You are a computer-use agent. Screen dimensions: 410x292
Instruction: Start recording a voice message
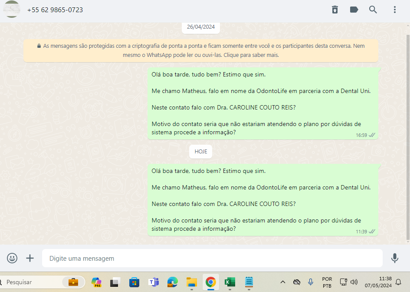point(394,258)
